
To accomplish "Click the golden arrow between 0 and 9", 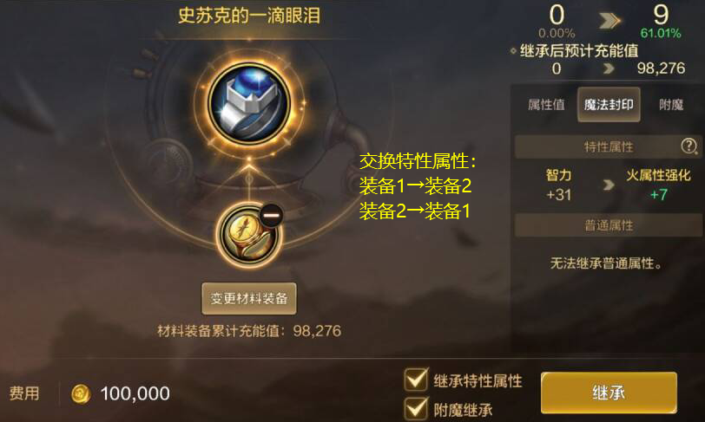I will 609,20.
